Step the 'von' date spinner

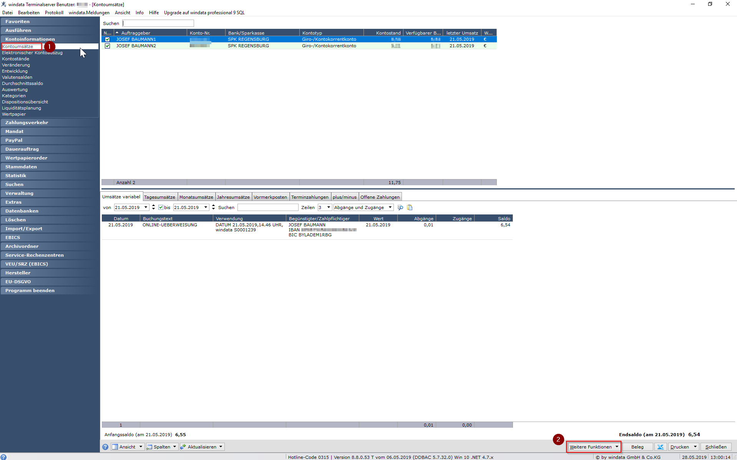tap(153, 208)
